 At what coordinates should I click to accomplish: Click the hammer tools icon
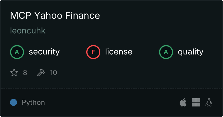click(x=41, y=73)
